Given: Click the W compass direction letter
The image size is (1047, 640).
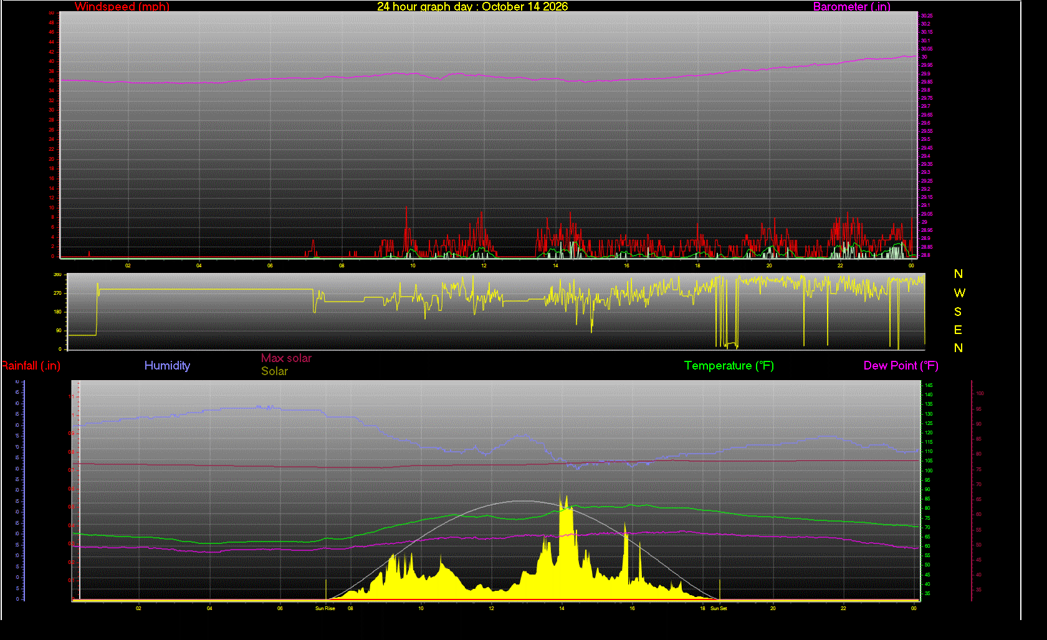Looking at the screenshot, I should click(959, 293).
